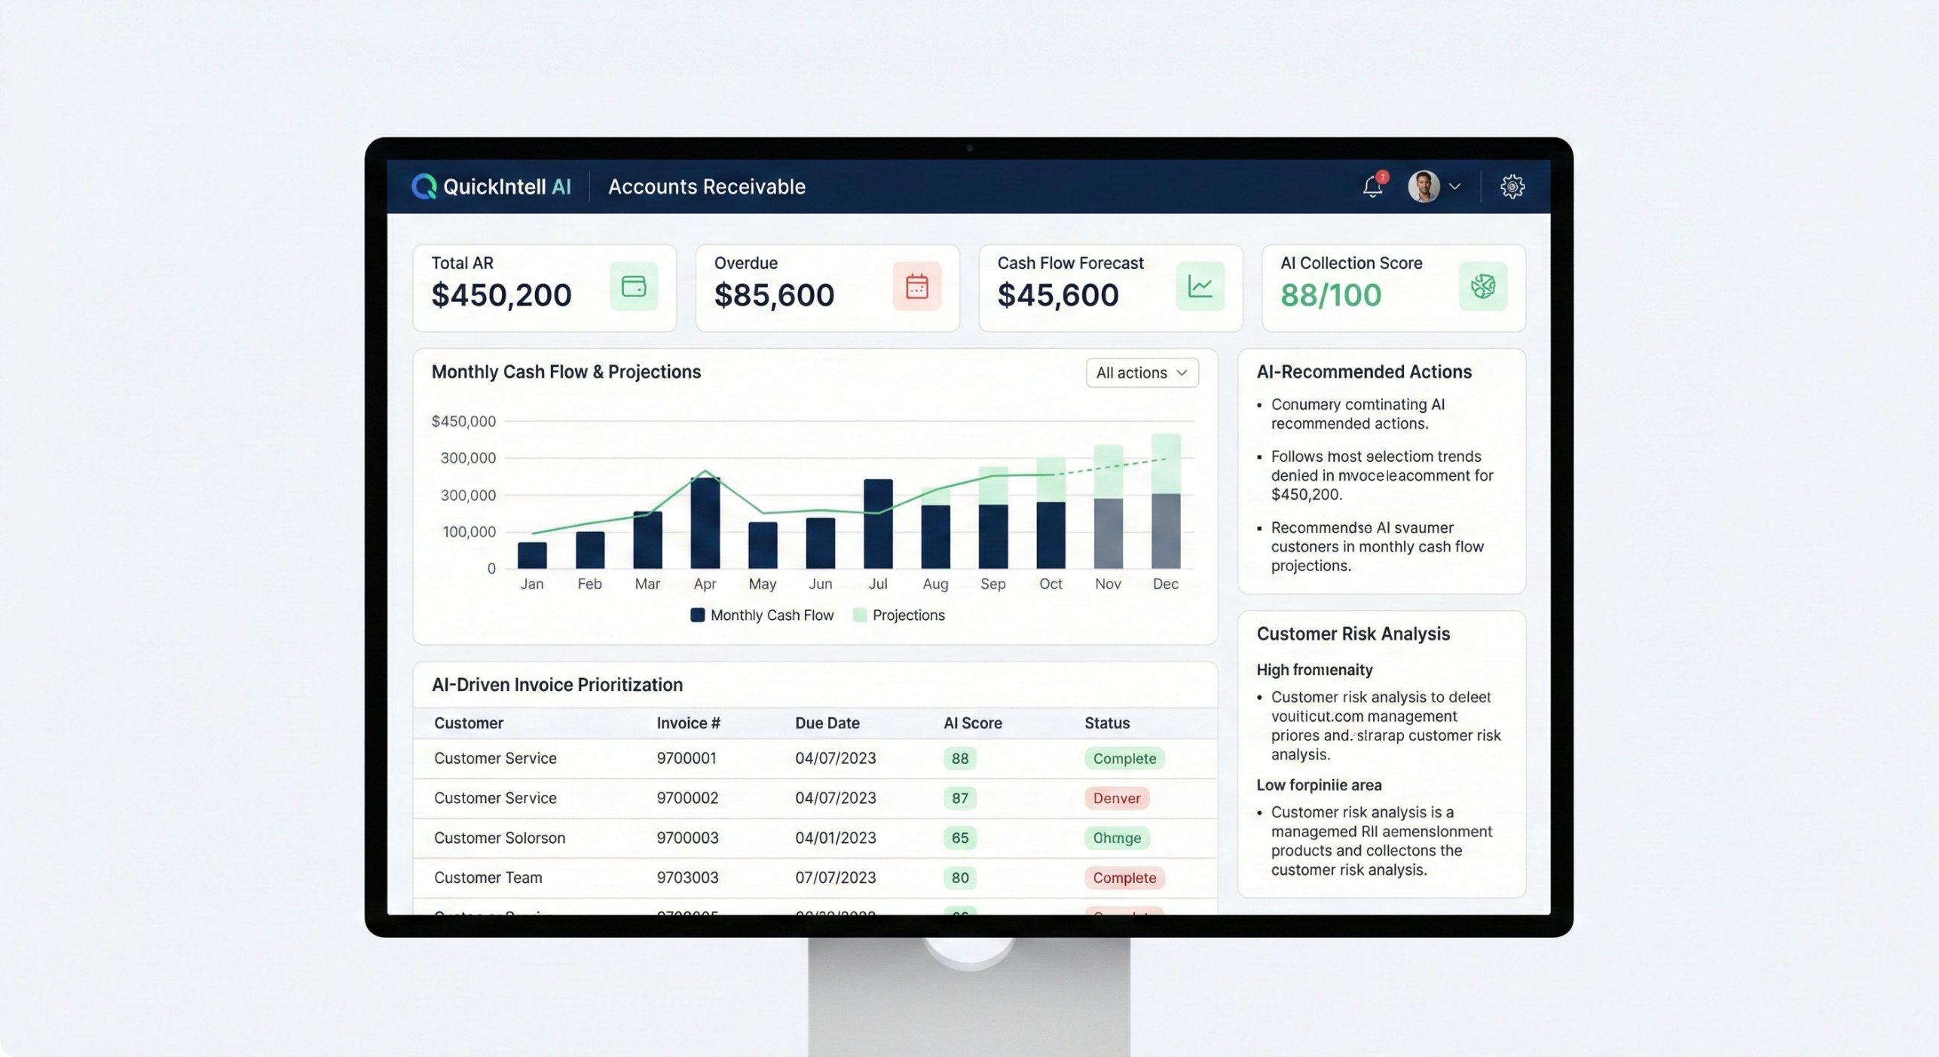Image resolution: width=1939 pixels, height=1057 pixels.
Task: Click the AI Collection Score icon
Action: pyautogui.click(x=1483, y=286)
